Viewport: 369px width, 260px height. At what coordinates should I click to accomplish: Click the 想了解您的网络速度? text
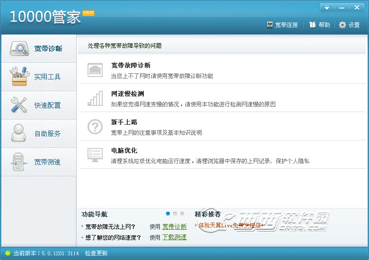[113, 238]
